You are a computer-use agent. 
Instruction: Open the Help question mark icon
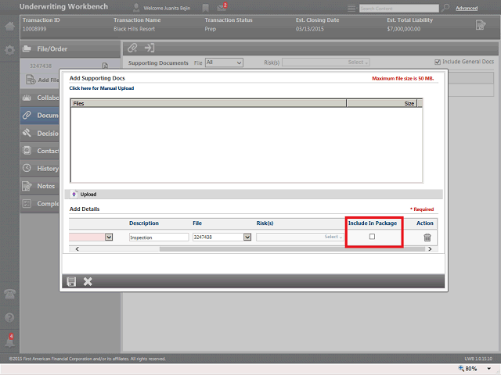coord(9,318)
